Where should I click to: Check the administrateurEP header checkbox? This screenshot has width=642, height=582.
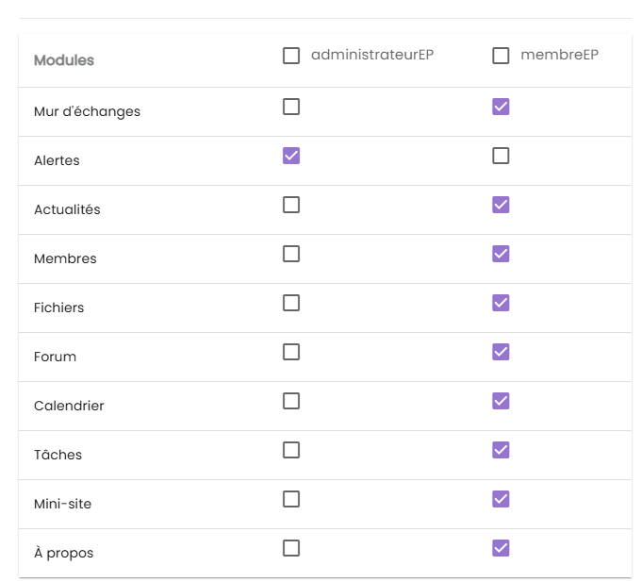click(x=291, y=56)
